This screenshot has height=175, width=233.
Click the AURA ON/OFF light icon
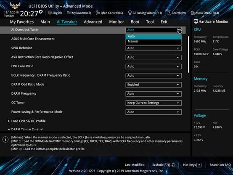(x=193, y=13)
